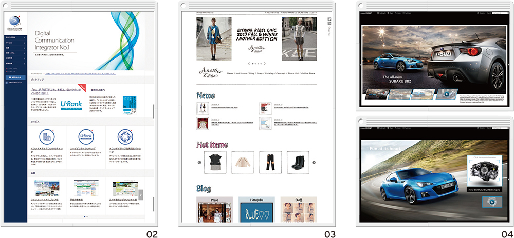514x238 pixels.
Task: Open Hot Items in the navigation
Action: (241, 73)
